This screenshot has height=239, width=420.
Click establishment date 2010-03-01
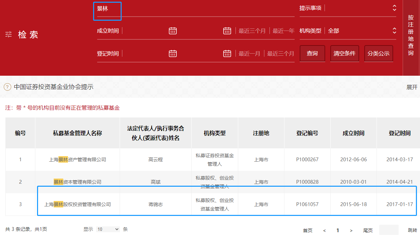pyautogui.click(x=353, y=182)
